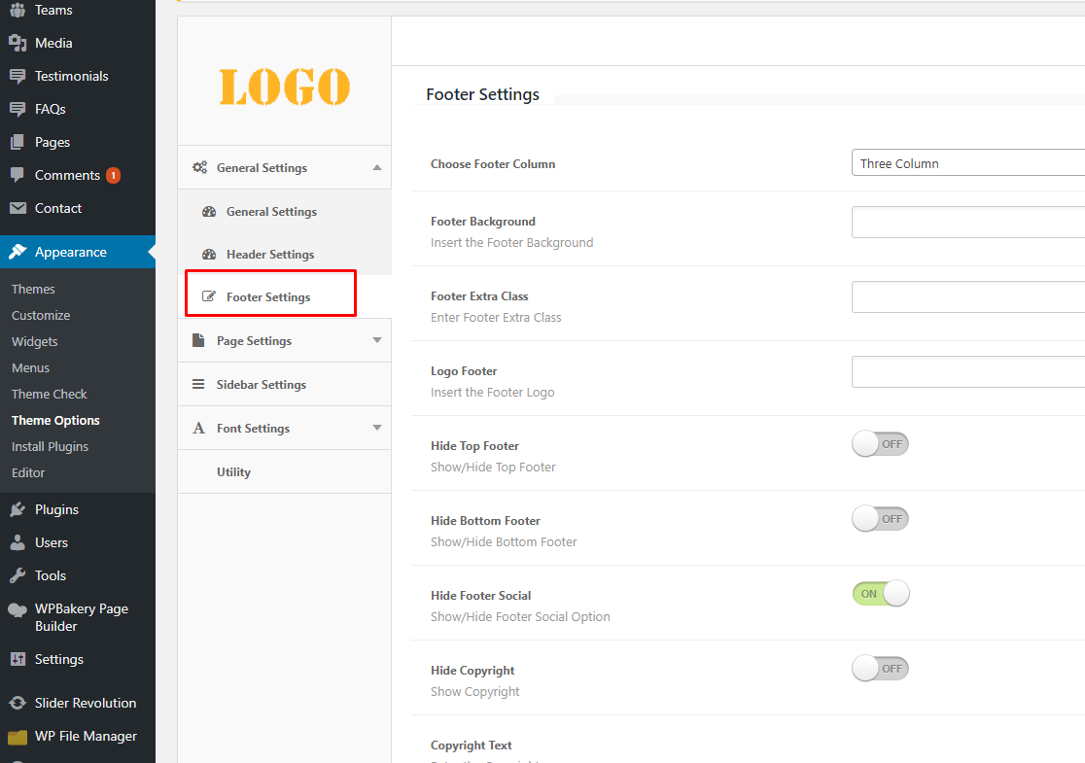Select Sidebar Settings in the options panel

coord(261,385)
